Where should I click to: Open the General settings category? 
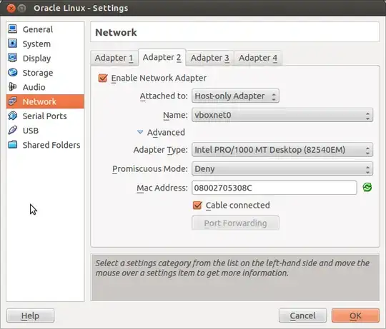pos(45,29)
